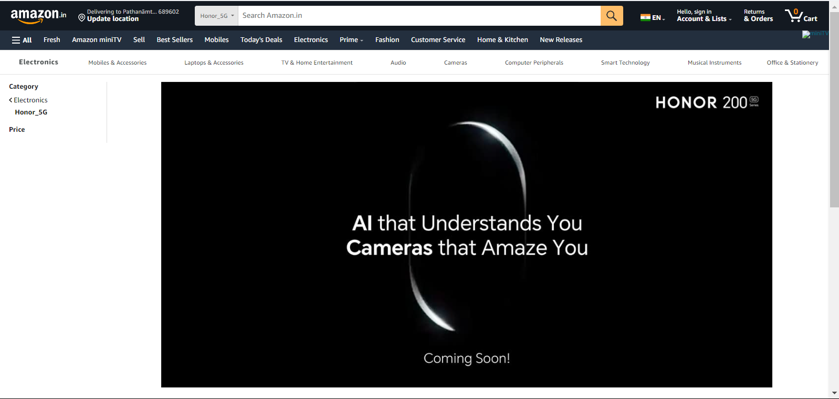
Task: Focus the Search Amazon.in field
Action: tap(419, 16)
